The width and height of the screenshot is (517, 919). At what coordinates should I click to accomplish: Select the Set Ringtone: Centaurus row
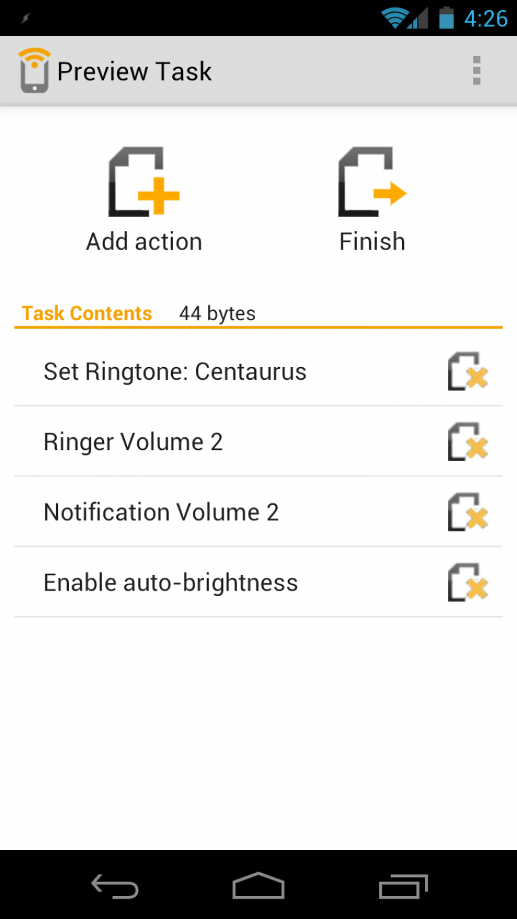tap(175, 372)
